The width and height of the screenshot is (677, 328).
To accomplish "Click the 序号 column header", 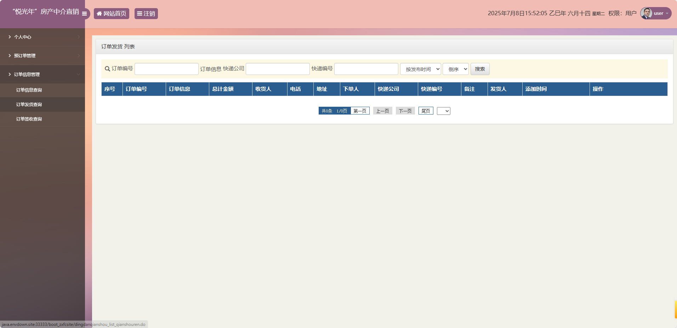I will (x=112, y=89).
